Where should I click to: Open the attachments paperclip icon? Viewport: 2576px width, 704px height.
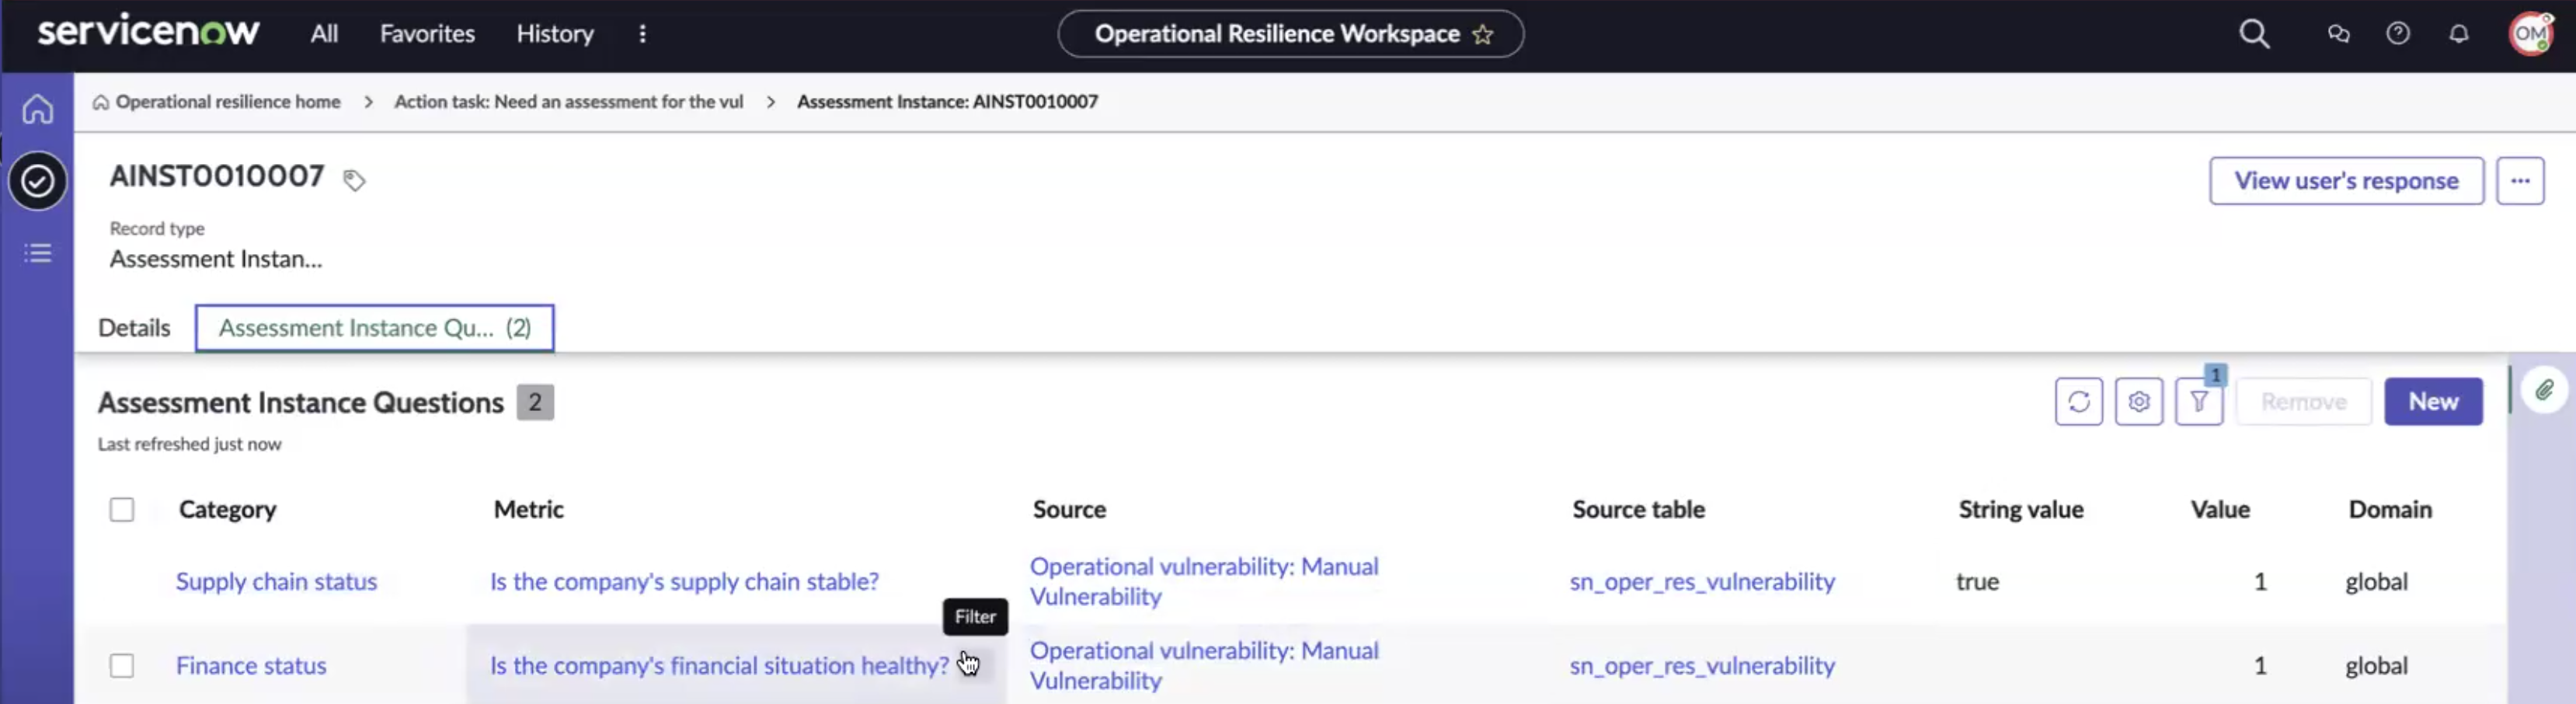click(x=2544, y=390)
